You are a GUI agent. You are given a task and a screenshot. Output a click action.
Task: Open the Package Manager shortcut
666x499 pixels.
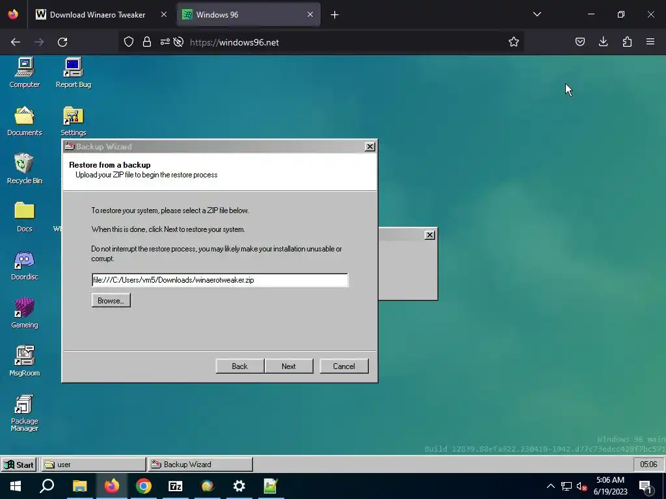(x=25, y=413)
